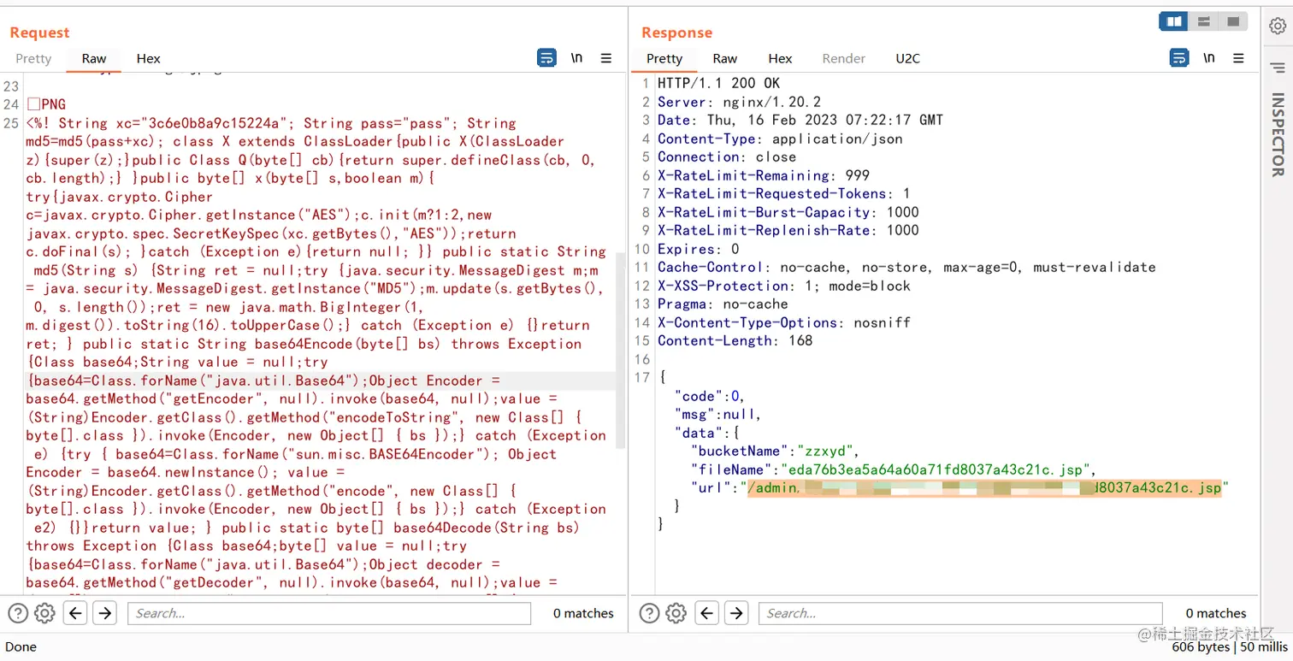
Task: Click the PNG line in the request
Action: tap(46, 104)
